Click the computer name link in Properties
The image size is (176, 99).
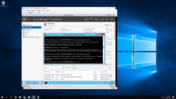pos(63,29)
